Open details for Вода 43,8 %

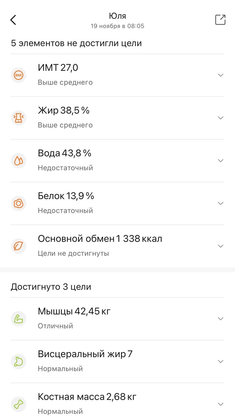pyautogui.click(x=220, y=160)
